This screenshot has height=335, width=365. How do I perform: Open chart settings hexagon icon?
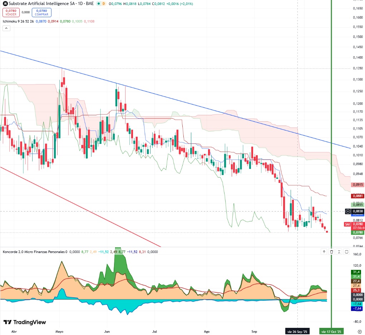coord(360,331)
